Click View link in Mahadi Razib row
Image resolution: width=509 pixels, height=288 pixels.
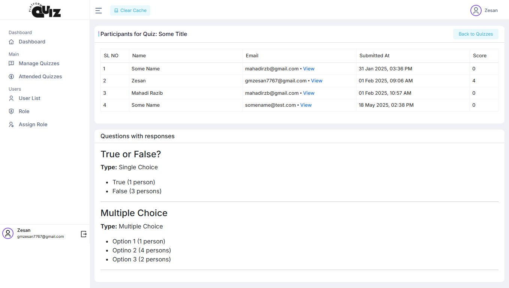[309, 93]
